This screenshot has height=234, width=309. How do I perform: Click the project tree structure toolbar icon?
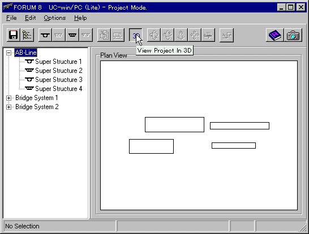pyautogui.click(x=27, y=35)
